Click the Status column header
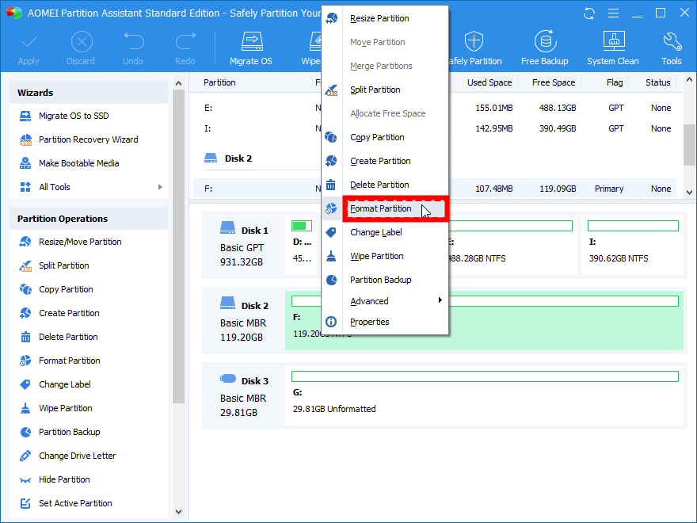 point(657,82)
